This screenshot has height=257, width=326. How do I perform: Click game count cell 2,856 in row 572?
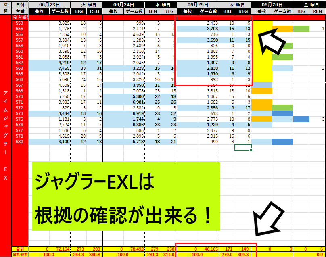coord(208,108)
